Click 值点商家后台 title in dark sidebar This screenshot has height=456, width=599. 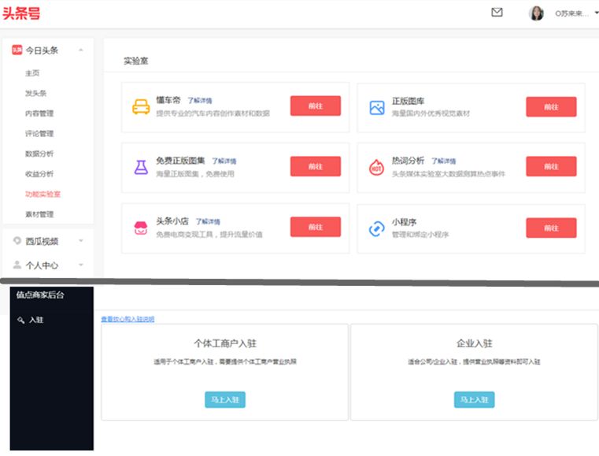tap(40, 295)
